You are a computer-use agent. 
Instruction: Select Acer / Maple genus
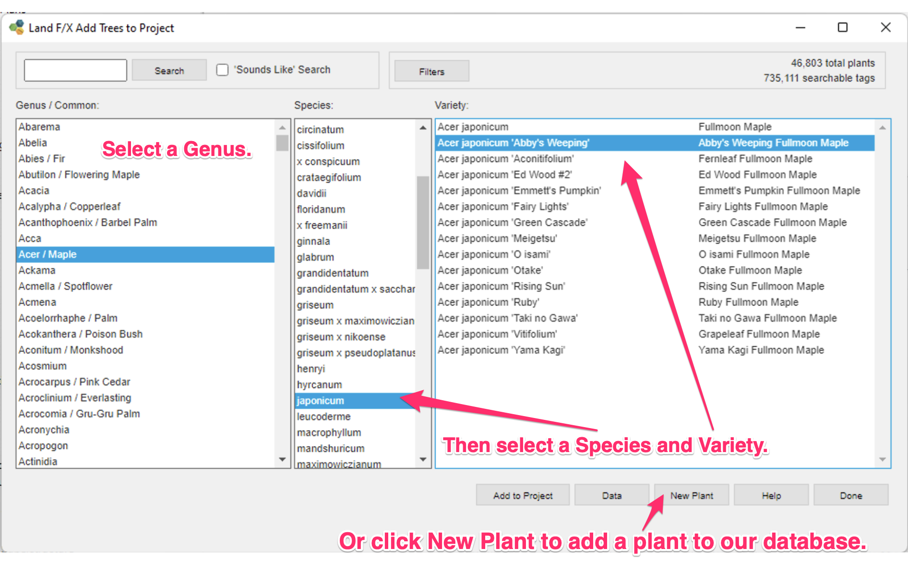[x=145, y=254]
